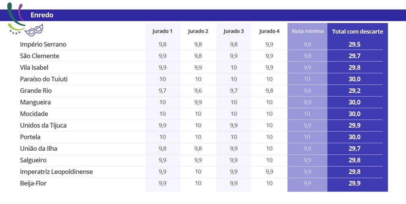Select the Nota mínima column header
Screen dimensions: 406x204
click(307, 31)
